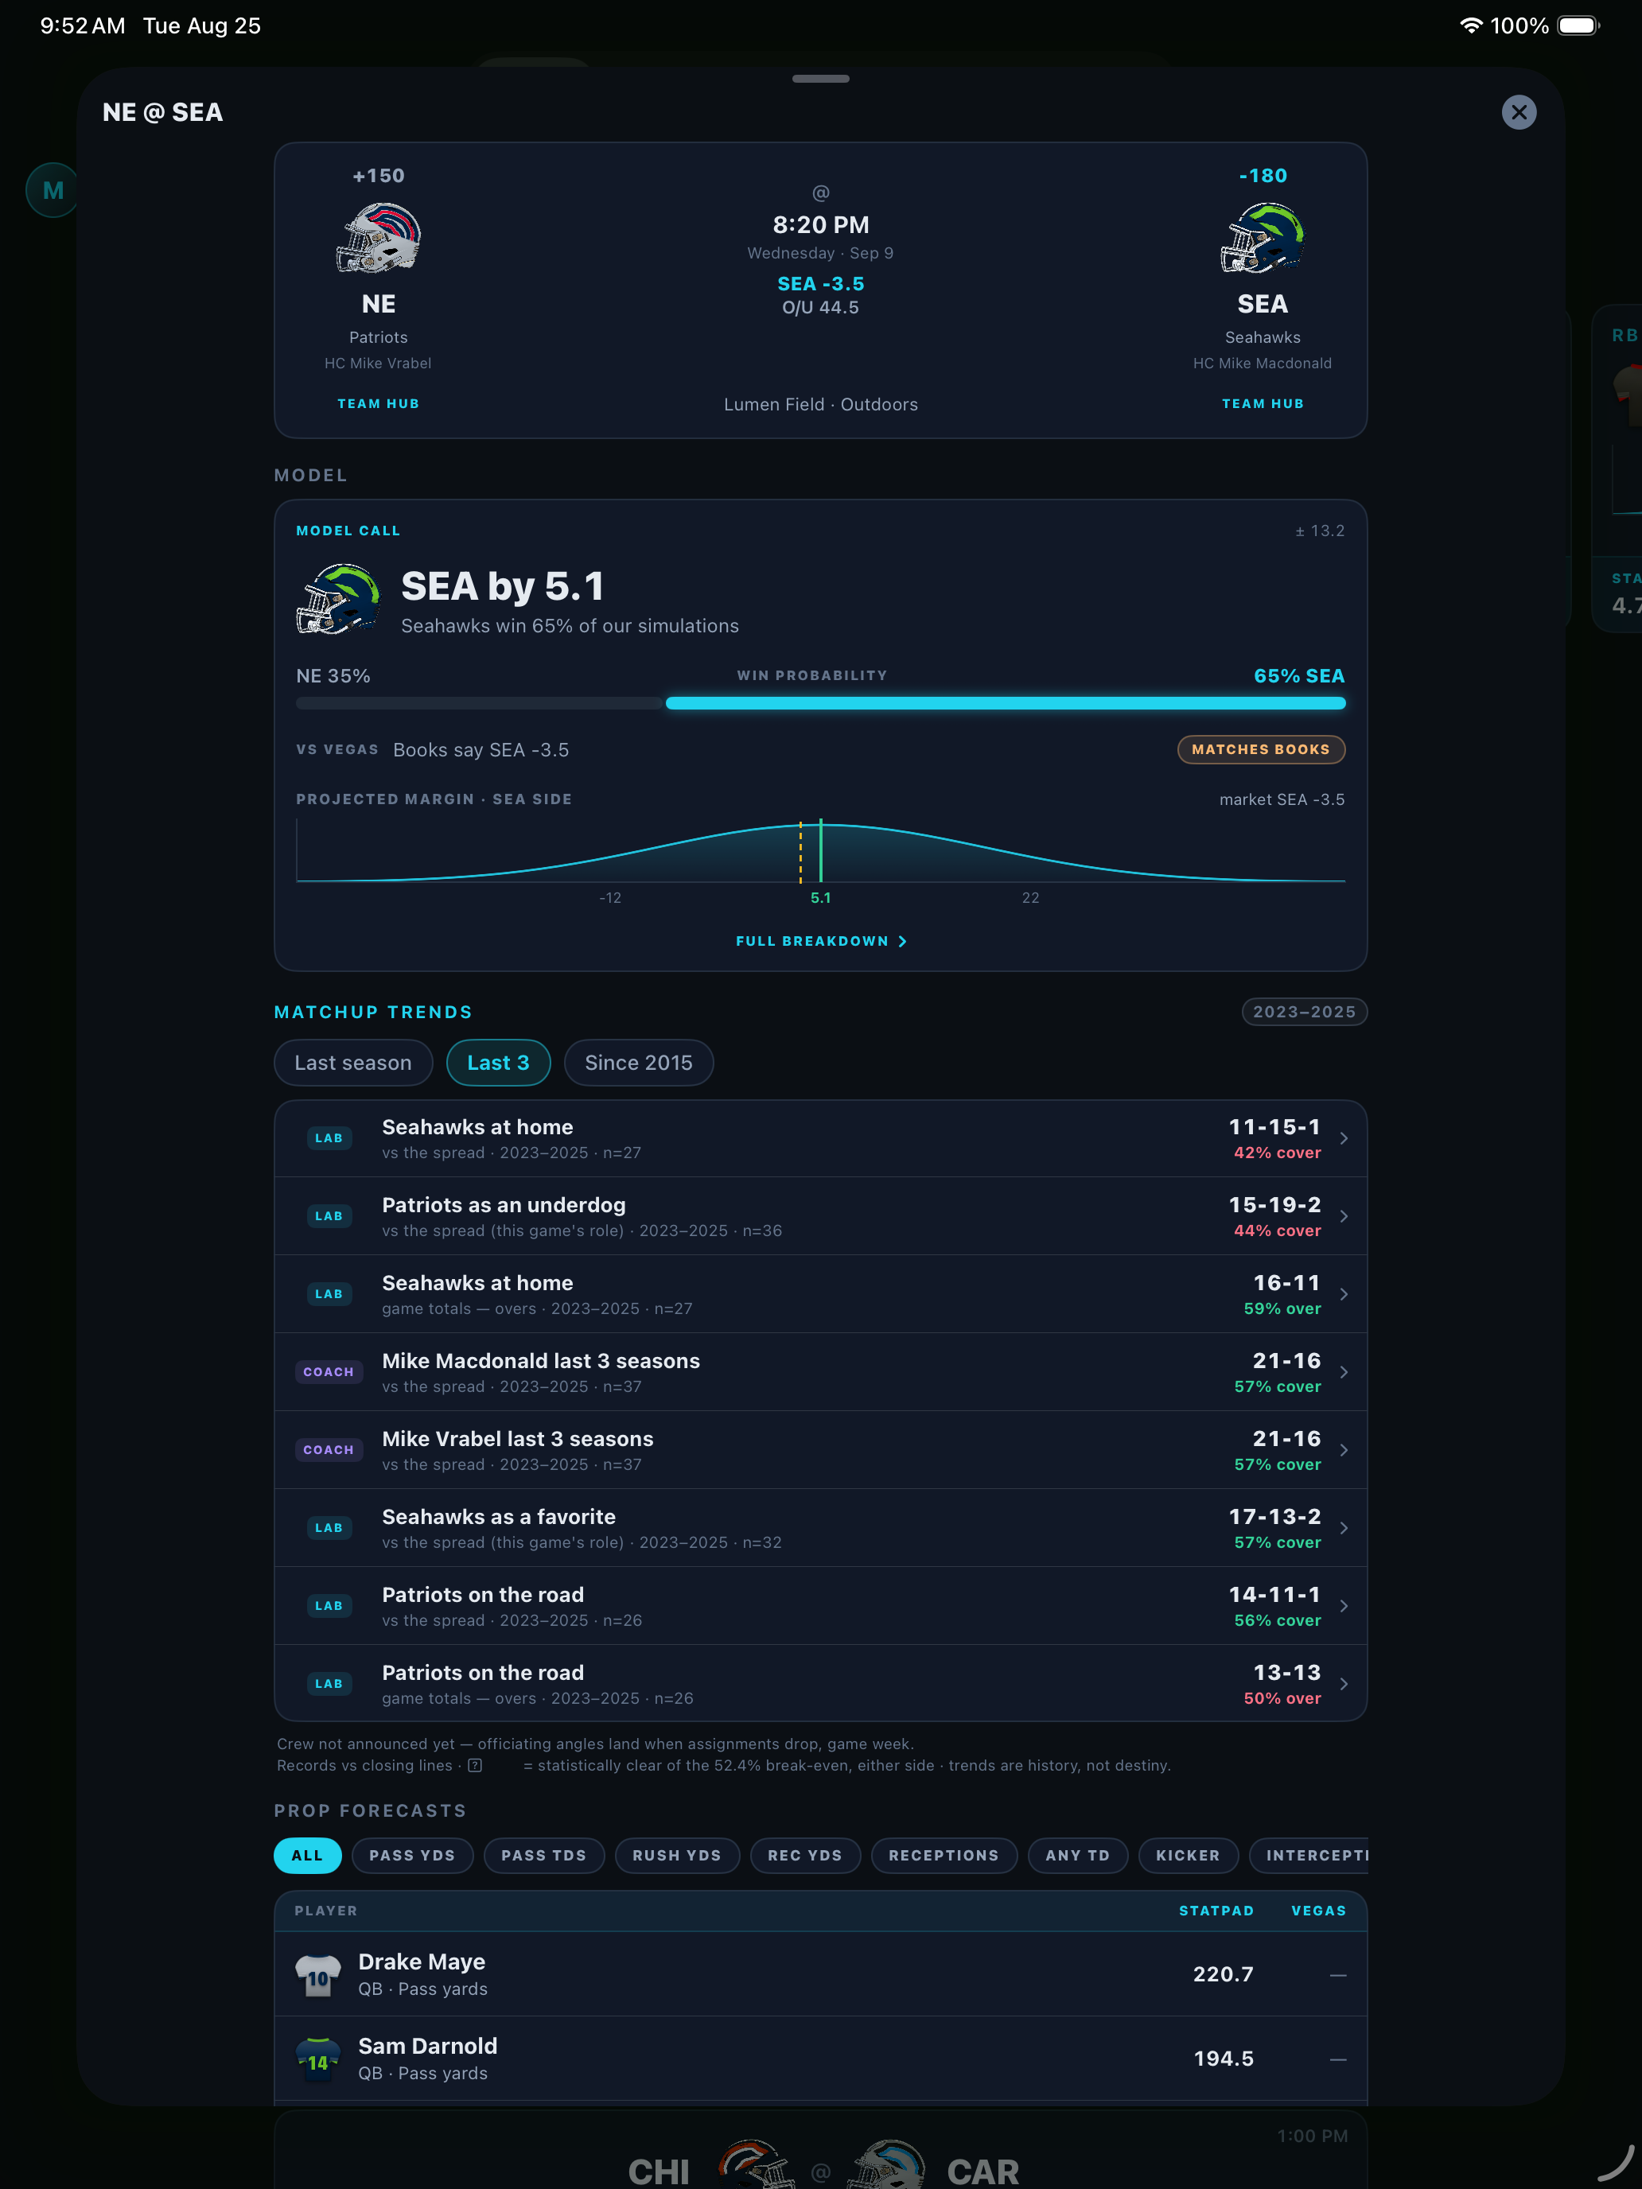Tap Seahawks helmet in Model Call card
Screen dimensions: 1642x2189
tap(338, 599)
